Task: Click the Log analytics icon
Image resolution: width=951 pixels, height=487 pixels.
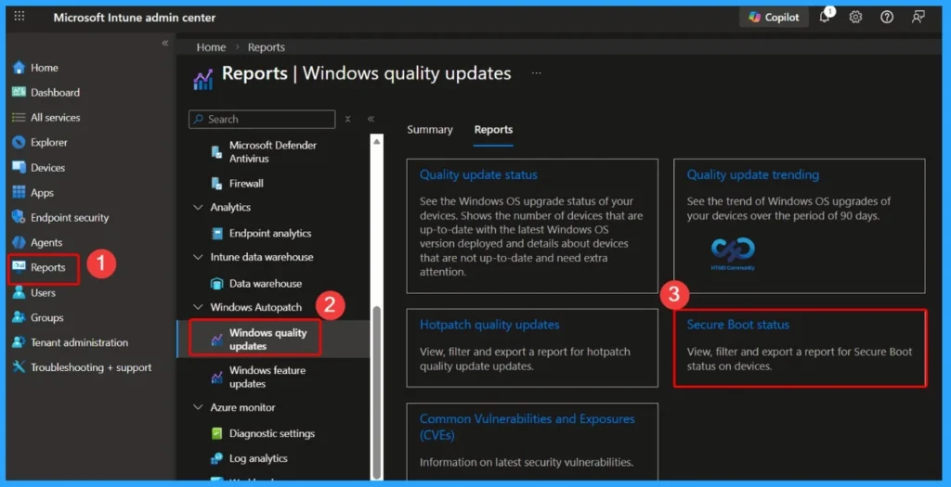Action: tap(216, 458)
